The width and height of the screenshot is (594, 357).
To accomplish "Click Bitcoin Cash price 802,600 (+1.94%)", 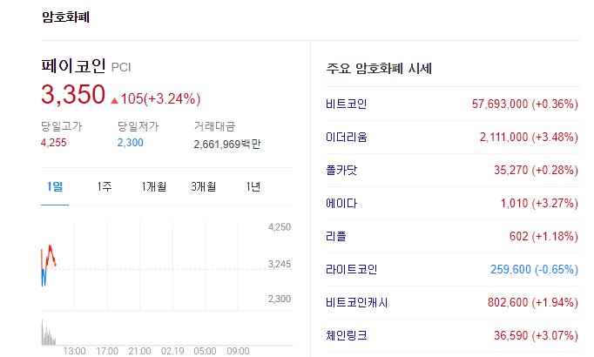I will click(533, 302).
